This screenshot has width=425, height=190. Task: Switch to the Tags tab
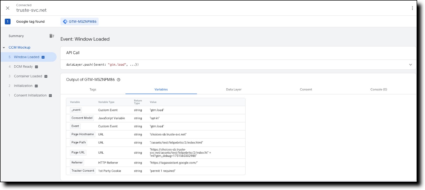93,89
